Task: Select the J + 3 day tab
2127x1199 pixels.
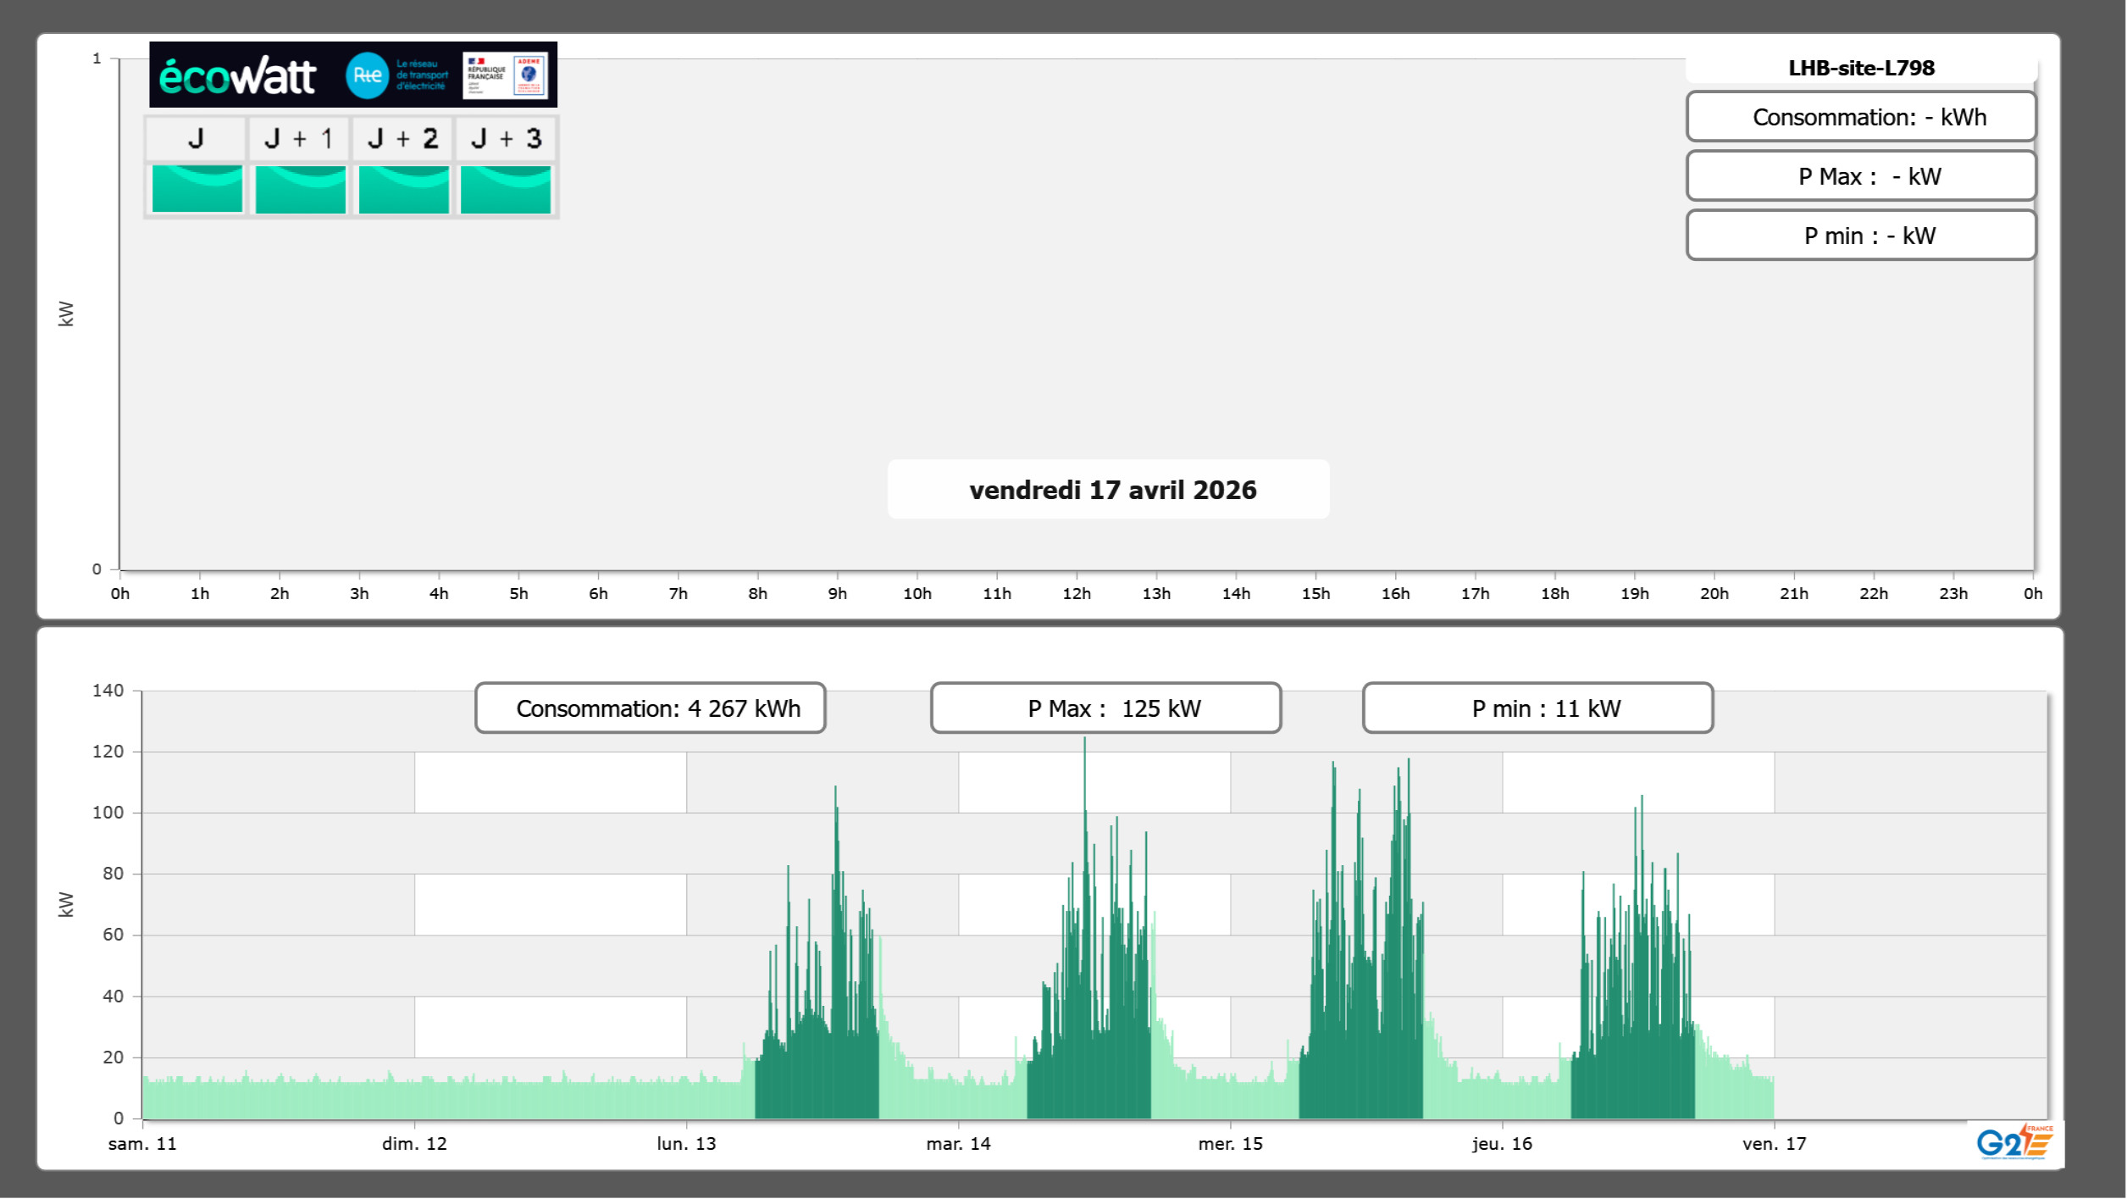Action: [x=506, y=139]
